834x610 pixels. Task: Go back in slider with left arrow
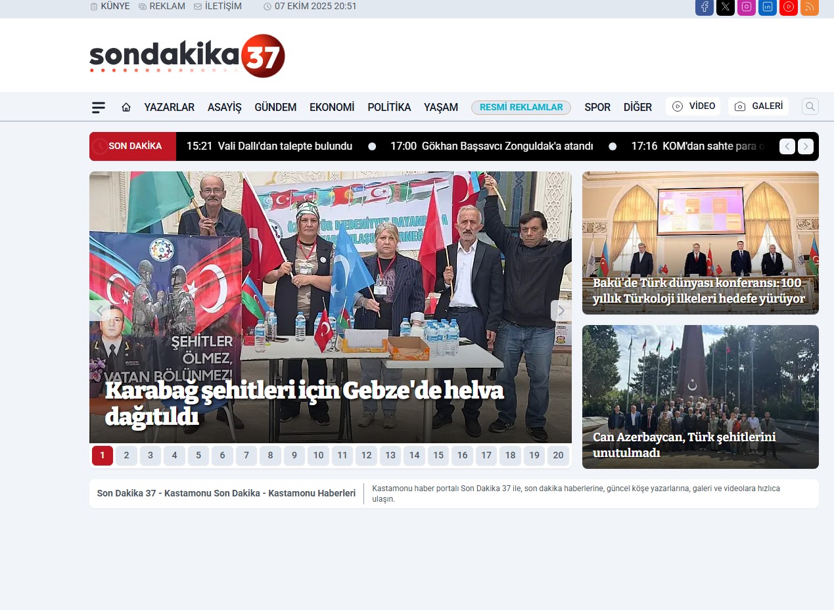point(100,311)
